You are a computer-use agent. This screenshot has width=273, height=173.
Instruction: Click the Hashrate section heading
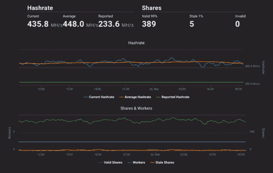(40, 8)
